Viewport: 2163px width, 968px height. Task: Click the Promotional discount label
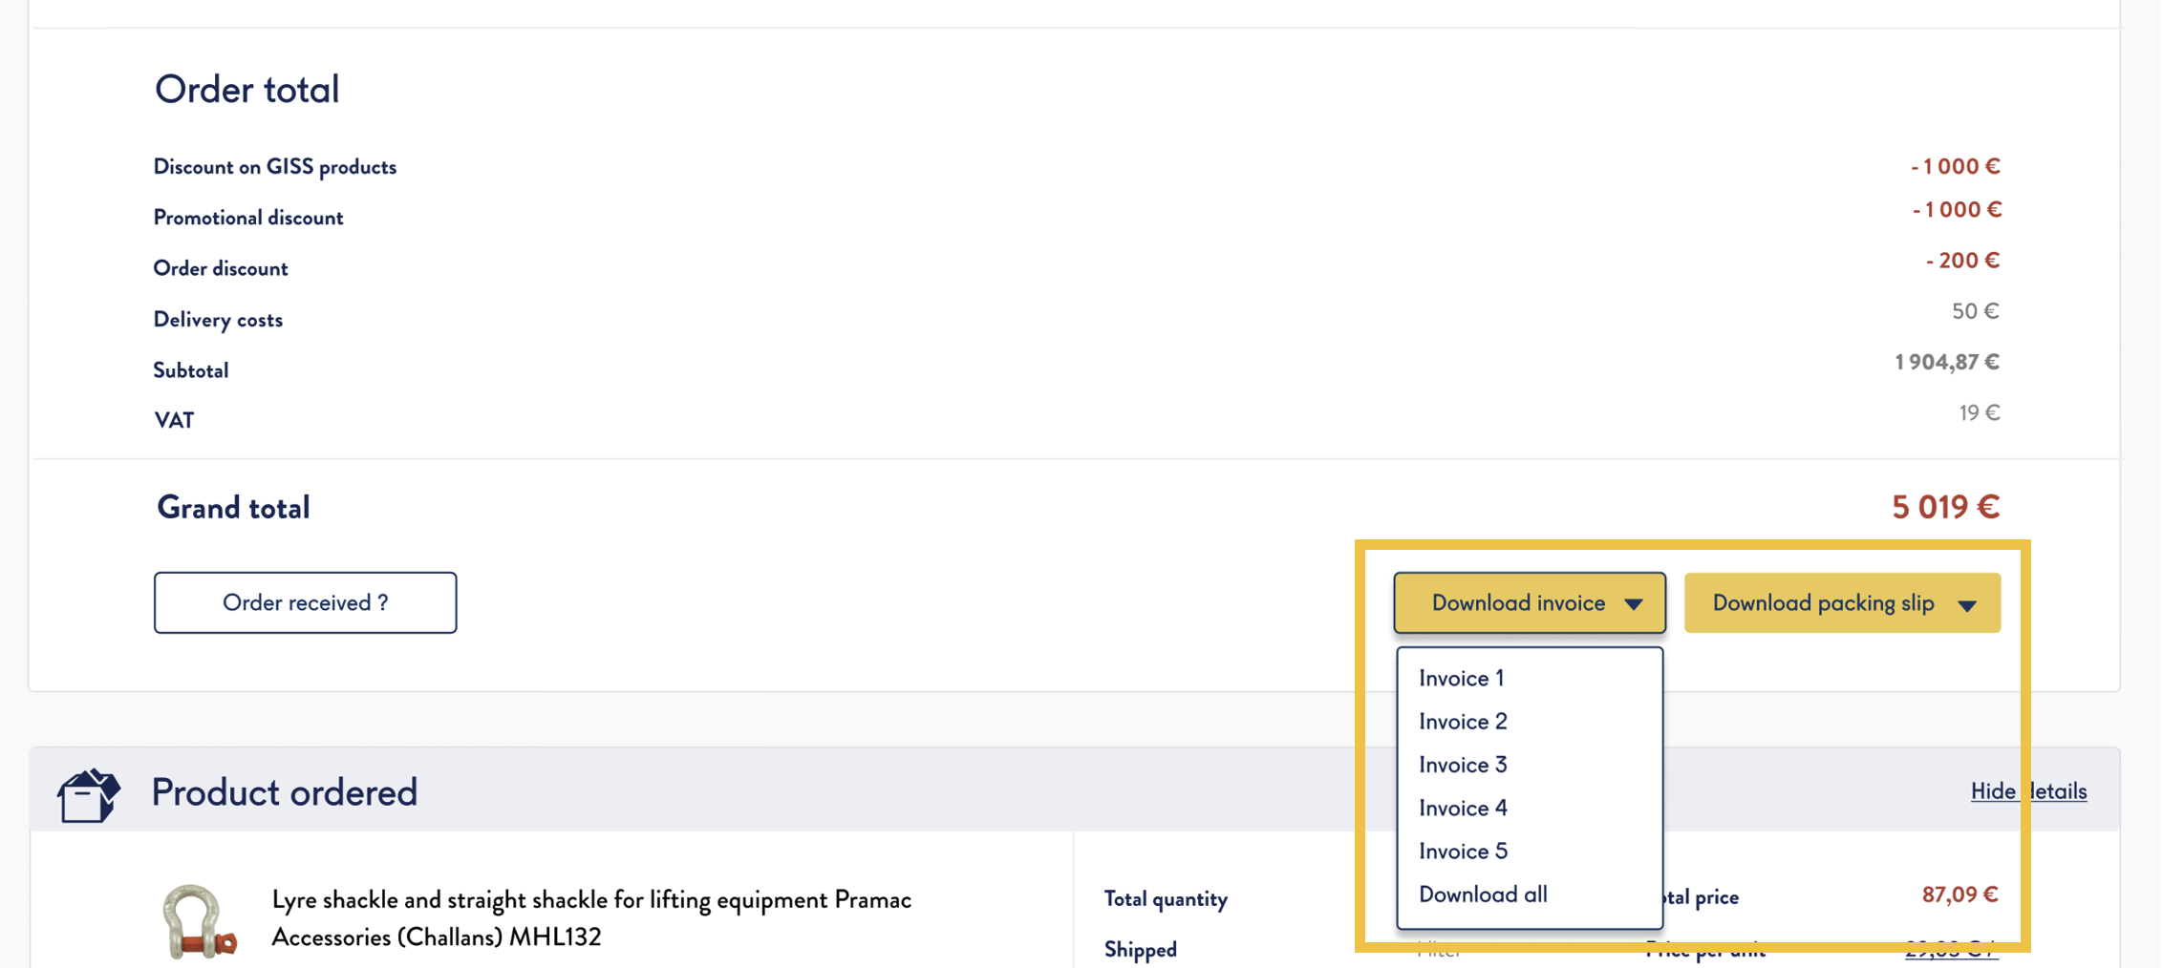click(248, 218)
